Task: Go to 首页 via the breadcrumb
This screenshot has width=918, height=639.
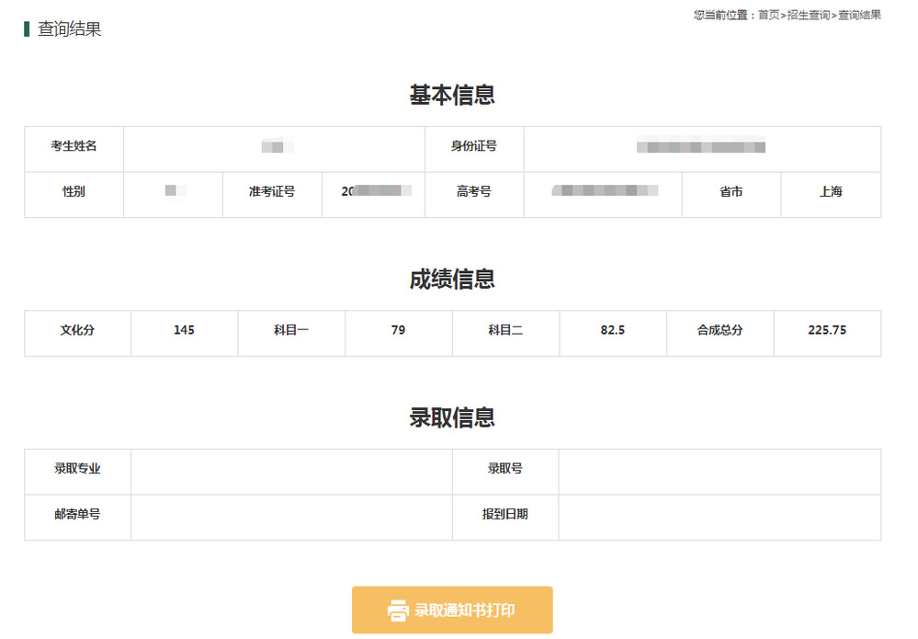Action: (768, 15)
